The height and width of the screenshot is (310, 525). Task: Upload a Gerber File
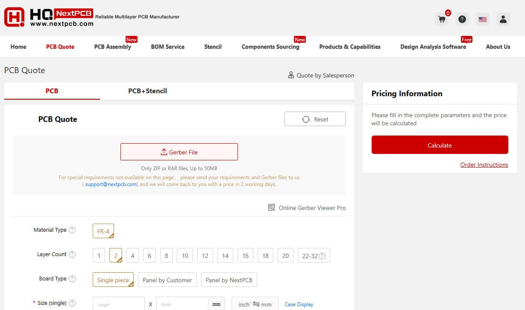click(x=179, y=152)
